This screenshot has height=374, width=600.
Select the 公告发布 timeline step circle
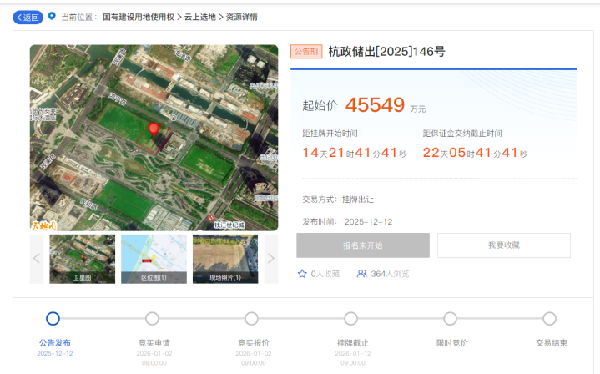53,318
